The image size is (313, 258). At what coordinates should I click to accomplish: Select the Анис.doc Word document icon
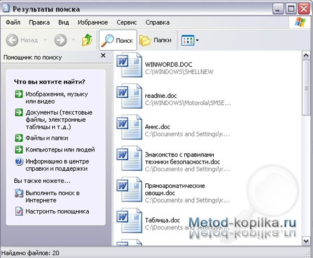pos(129,127)
